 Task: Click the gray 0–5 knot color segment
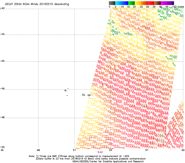point(112,3)
